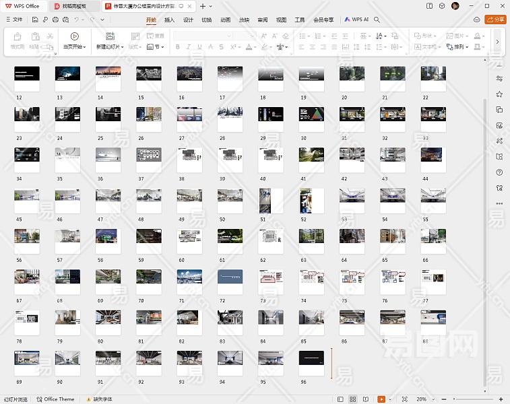The width and height of the screenshot is (510, 404).
Task: Start slideshow from the status bar play button
Action: coord(381,399)
